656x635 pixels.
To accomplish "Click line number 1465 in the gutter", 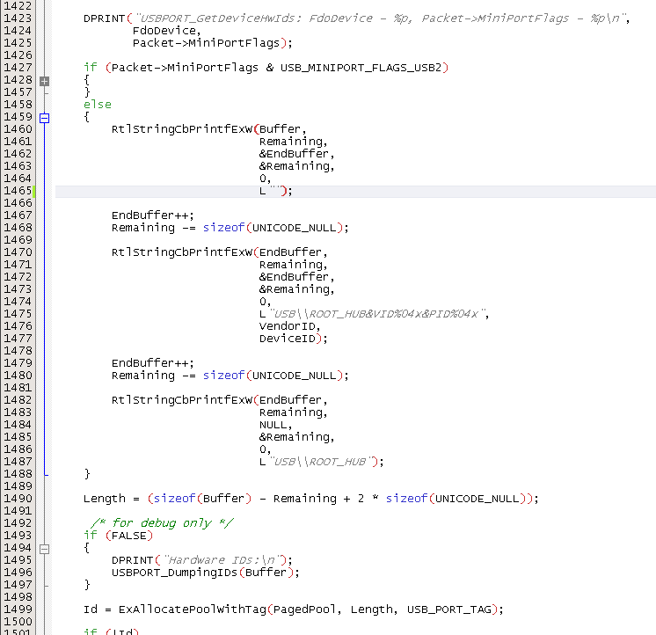I will [x=18, y=190].
